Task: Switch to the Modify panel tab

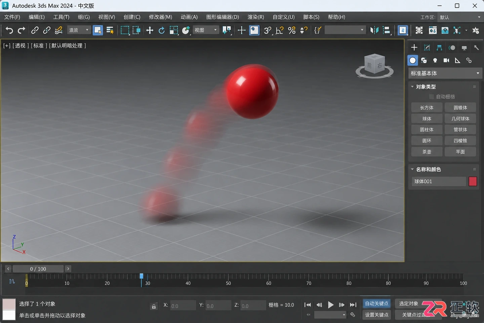Action: tap(427, 47)
